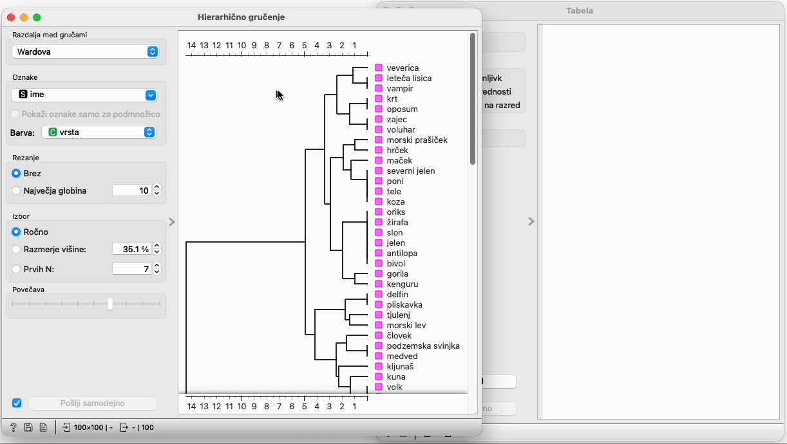
Task: Click the output data icon in status bar
Action: click(x=124, y=427)
